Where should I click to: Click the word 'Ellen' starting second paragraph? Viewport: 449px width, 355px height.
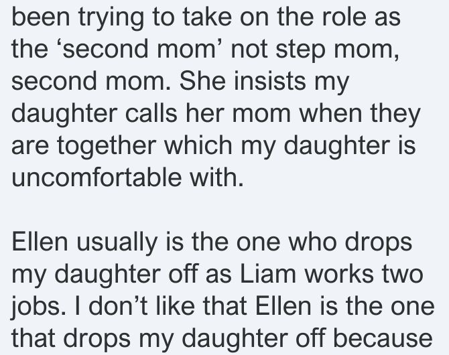tap(40, 242)
